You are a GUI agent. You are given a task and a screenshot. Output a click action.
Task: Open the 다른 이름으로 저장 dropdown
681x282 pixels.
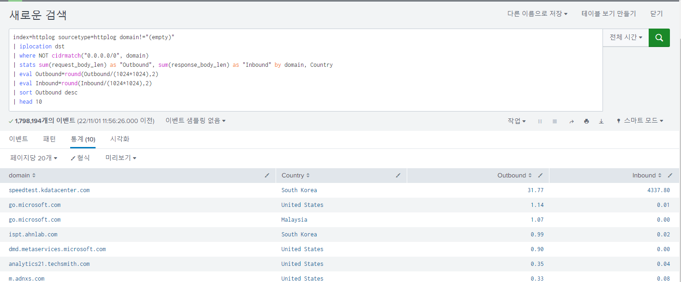pyautogui.click(x=537, y=14)
